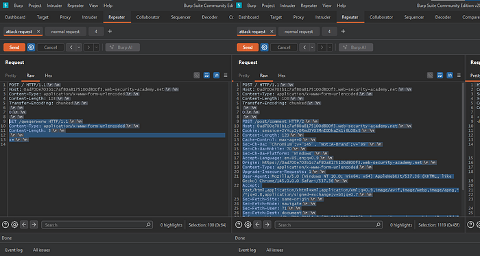480x256 pixels.
Task: Toggle show \n non-printable chars in right window
Action: click(x=450, y=75)
